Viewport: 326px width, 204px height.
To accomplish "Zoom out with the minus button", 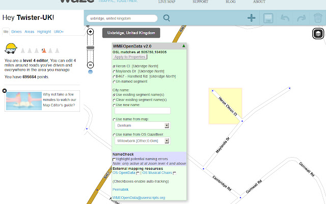I will pos(90,65).
